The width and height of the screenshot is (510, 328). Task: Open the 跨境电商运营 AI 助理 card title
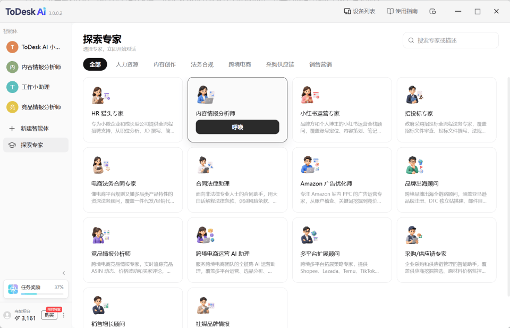click(x=223, y=254)
